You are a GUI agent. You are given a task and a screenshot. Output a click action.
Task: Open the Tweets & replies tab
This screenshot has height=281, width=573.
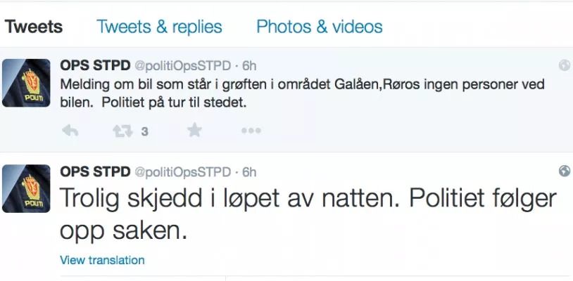[x=159, y=27]
